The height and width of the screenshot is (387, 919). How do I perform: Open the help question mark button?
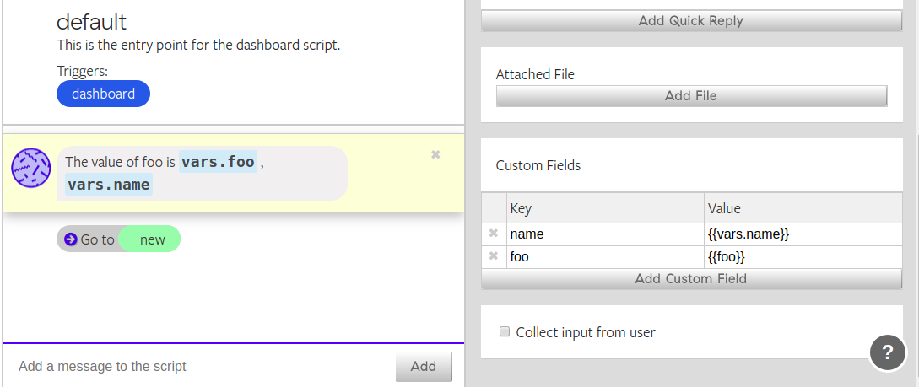[x=887, y=353]
